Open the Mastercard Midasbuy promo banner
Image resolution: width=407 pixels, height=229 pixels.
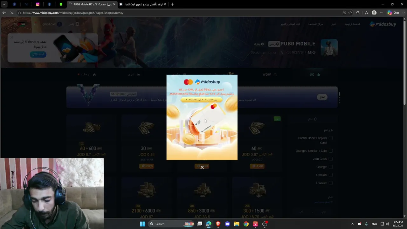pyautogui.click(x=202, y=117)
